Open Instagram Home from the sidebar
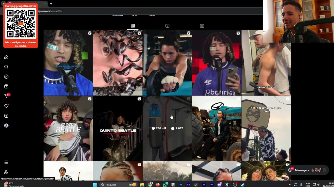The width and height of the screenshot is (334, 187). pos(6,57)
